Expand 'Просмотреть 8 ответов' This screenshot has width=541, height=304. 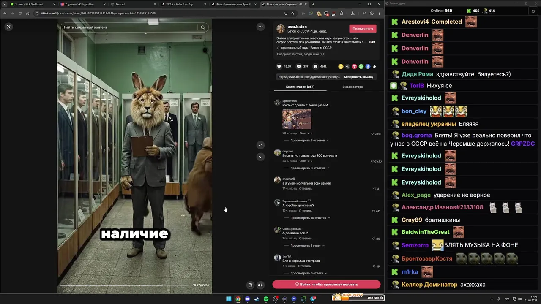tap(309, 168)
